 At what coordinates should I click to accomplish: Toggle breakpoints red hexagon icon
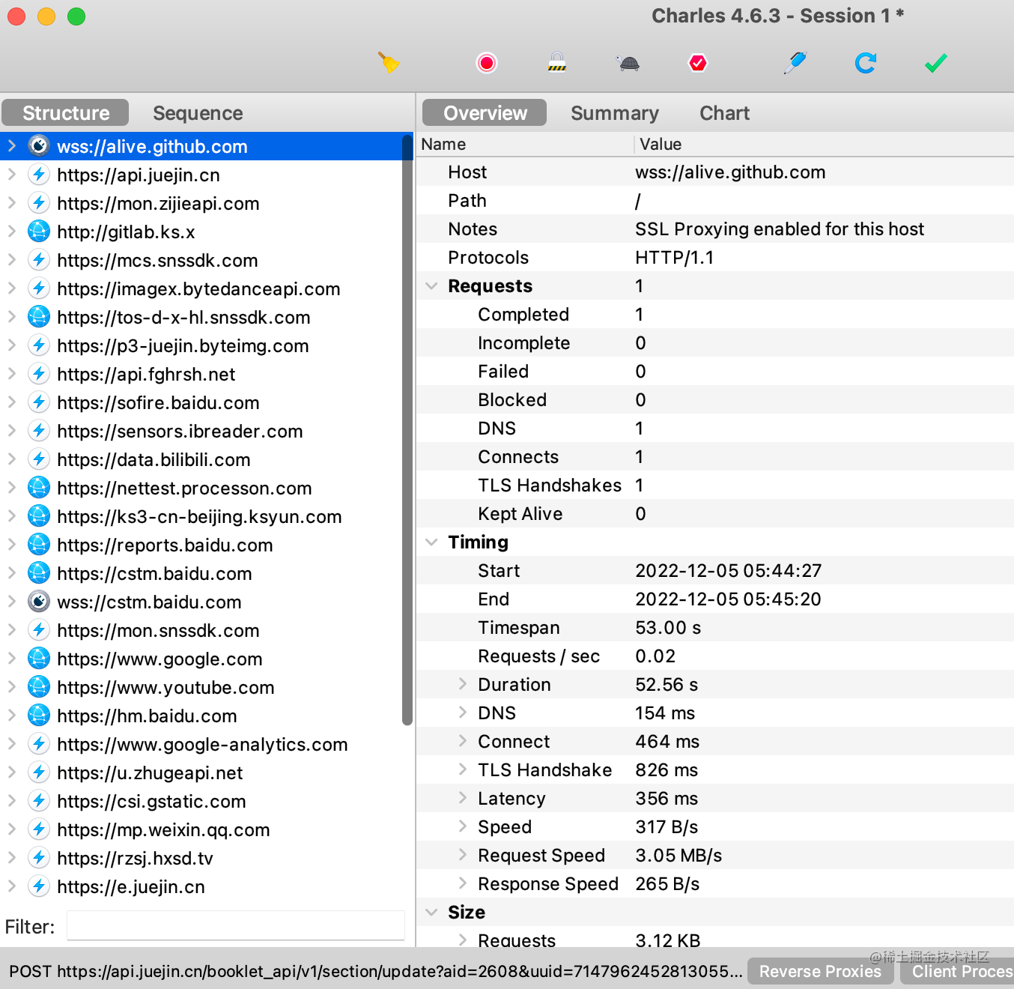(x=698, y=62)
